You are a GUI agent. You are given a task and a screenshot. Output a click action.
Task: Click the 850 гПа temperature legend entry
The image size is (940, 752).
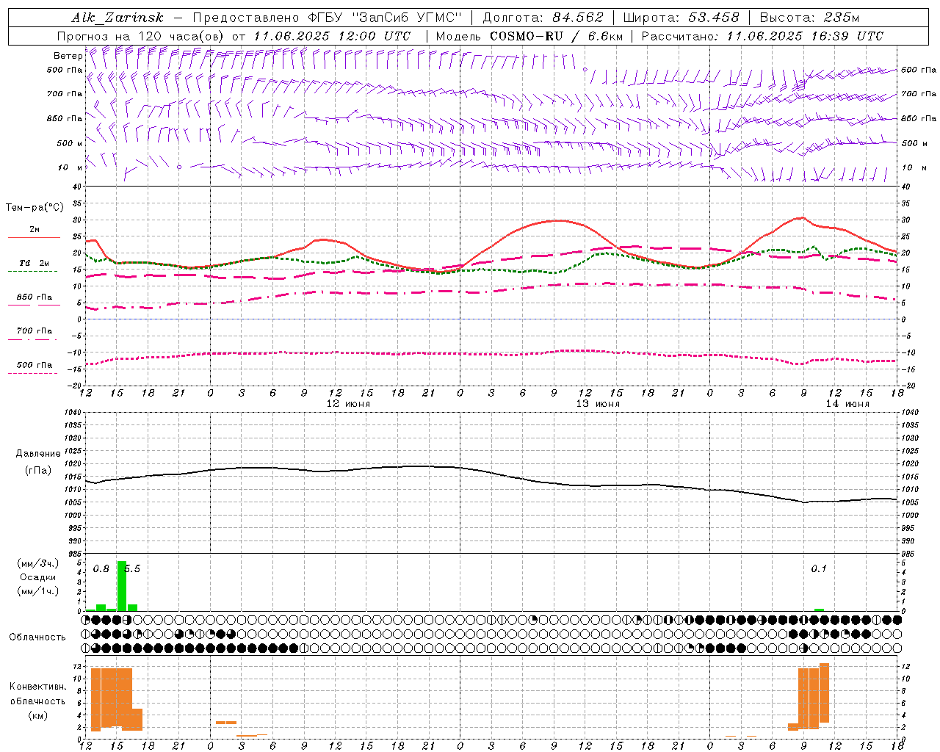[35, 297]
